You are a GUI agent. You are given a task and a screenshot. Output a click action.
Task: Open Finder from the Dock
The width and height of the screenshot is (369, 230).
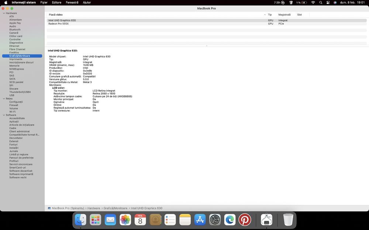pyautogui.click(x=80, y=220)
